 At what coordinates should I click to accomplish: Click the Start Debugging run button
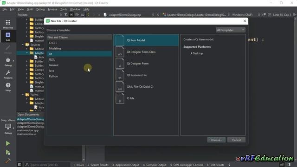[x=8, y=152]
